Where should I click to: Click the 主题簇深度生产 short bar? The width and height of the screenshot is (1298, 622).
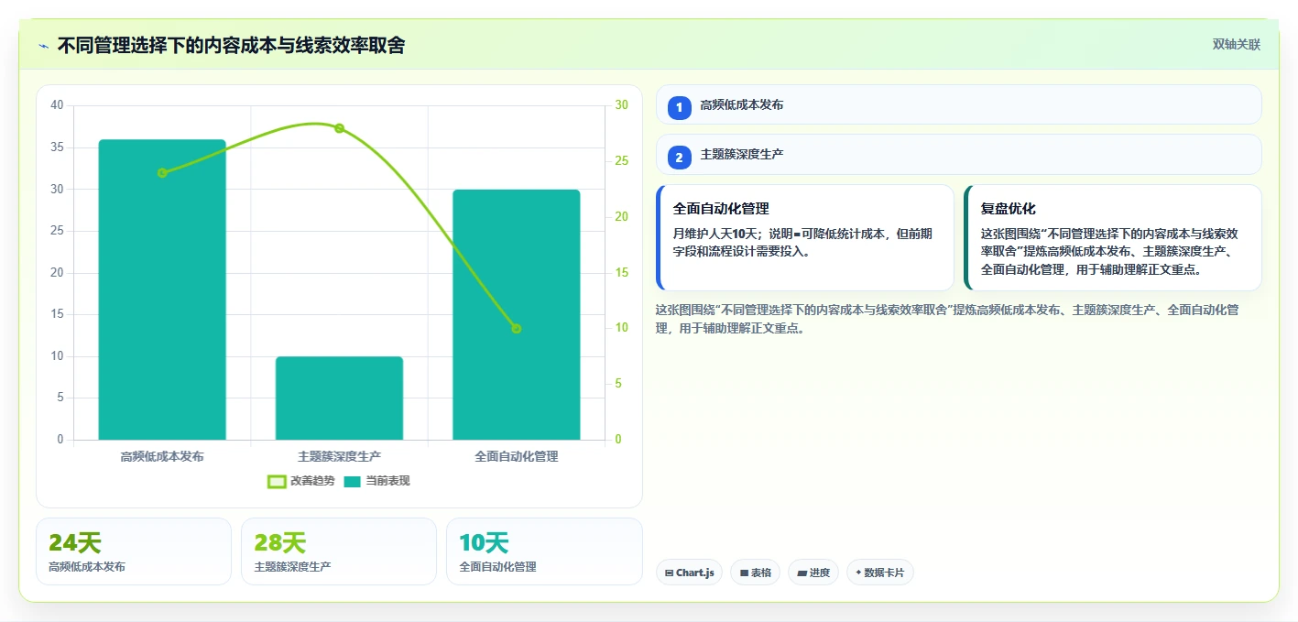click(x=339, y=398)
